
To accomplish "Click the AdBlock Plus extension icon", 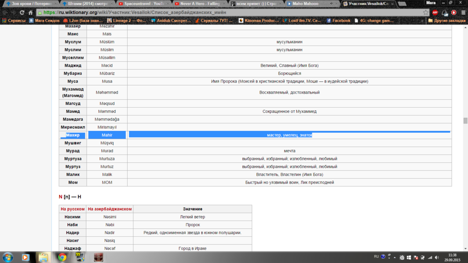I will 435,13.
